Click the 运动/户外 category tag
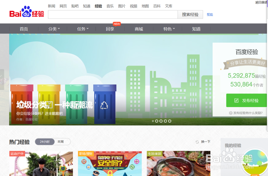This screenshot has width=268, height=176. click(x=17, y=154)
